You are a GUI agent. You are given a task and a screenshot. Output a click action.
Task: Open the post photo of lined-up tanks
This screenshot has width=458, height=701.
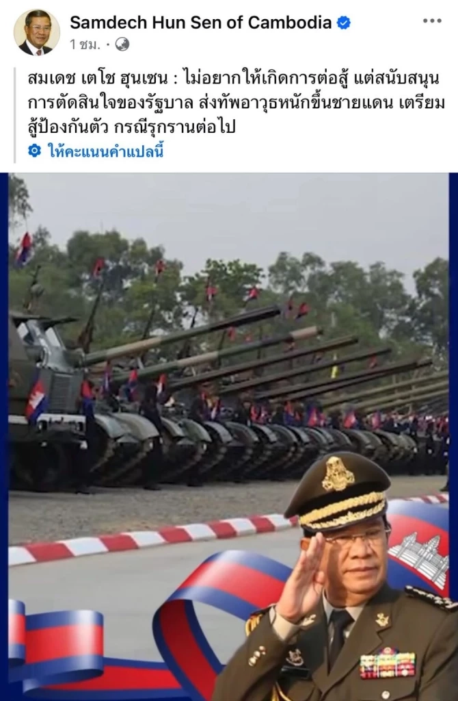tap(228, 436)
